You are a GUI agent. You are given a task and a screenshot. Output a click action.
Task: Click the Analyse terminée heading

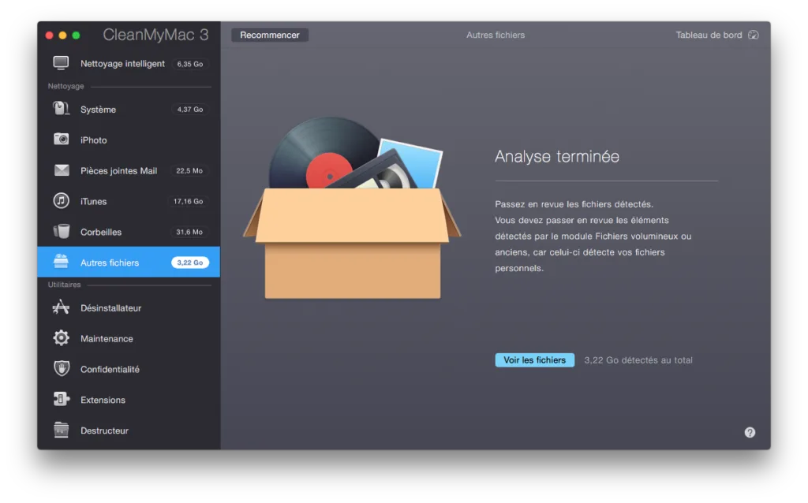click(x=556, y=156)
